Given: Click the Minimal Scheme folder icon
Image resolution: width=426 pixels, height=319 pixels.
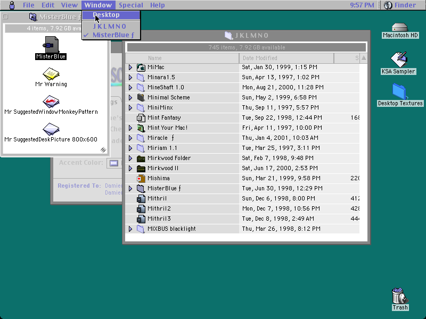Looking at the screenshot, I should coord(141,97).
